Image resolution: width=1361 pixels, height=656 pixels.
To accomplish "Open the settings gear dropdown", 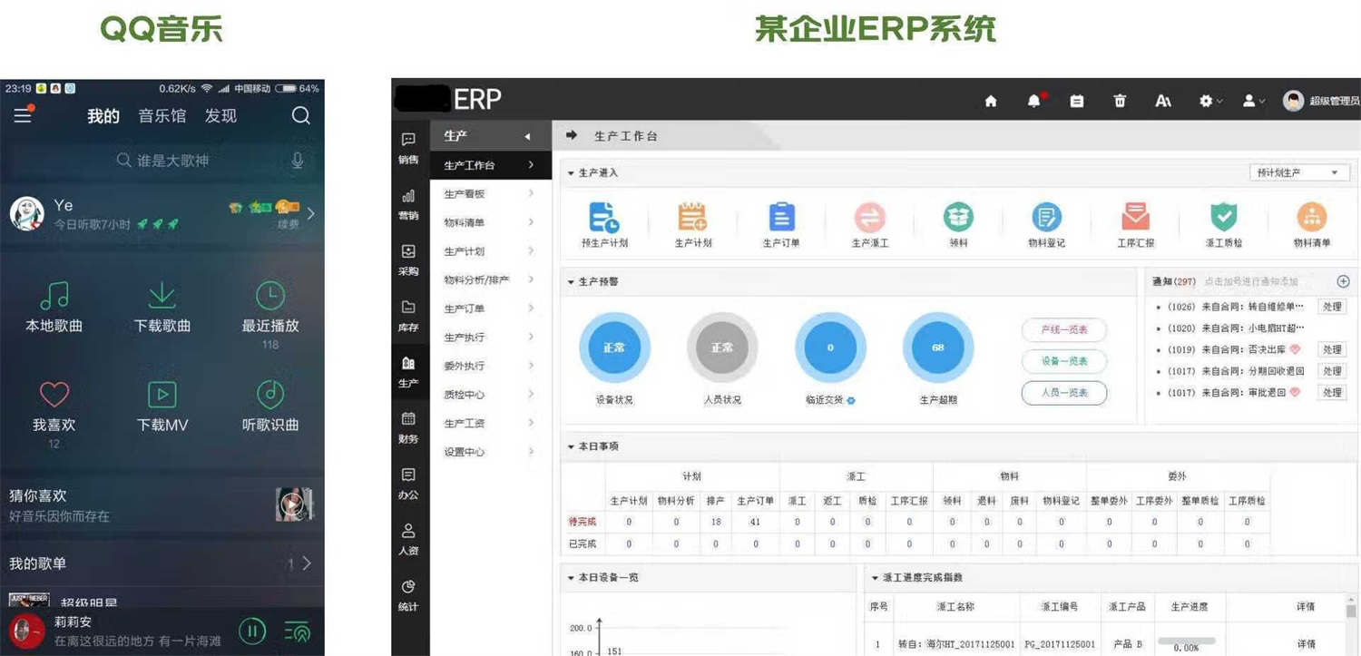I will [1210, 102].
